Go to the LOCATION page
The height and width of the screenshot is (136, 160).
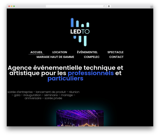[x=60, y=52]
